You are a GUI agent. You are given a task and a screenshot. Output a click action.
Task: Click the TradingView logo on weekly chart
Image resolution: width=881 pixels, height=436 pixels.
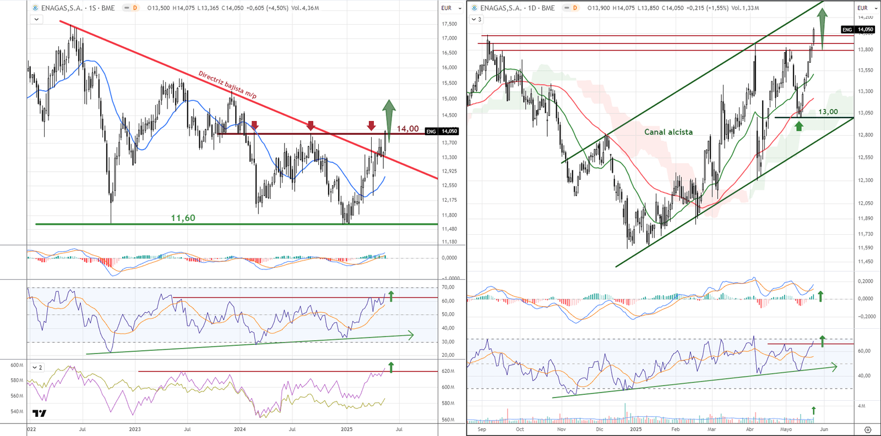(39, 413)
